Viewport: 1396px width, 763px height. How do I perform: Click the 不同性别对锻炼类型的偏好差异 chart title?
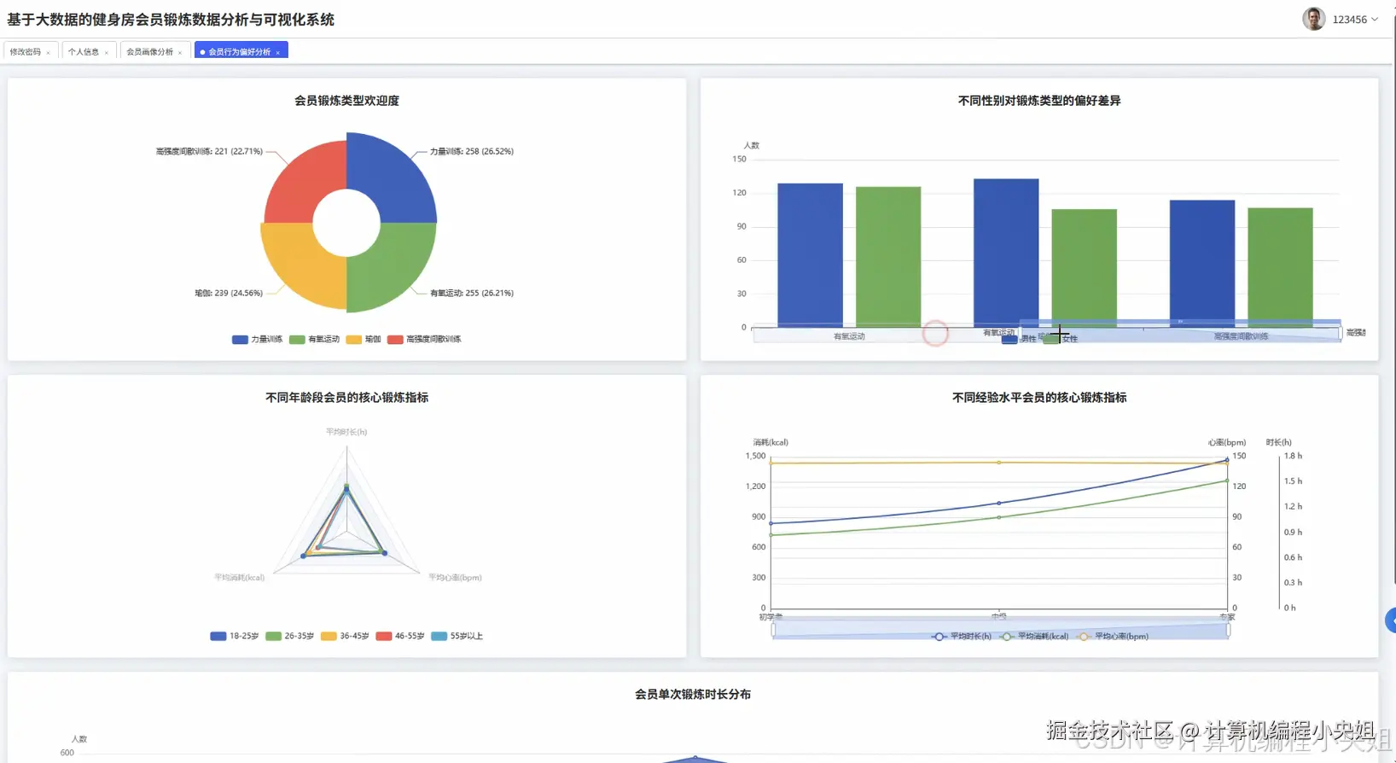(x=1039, y=101)
